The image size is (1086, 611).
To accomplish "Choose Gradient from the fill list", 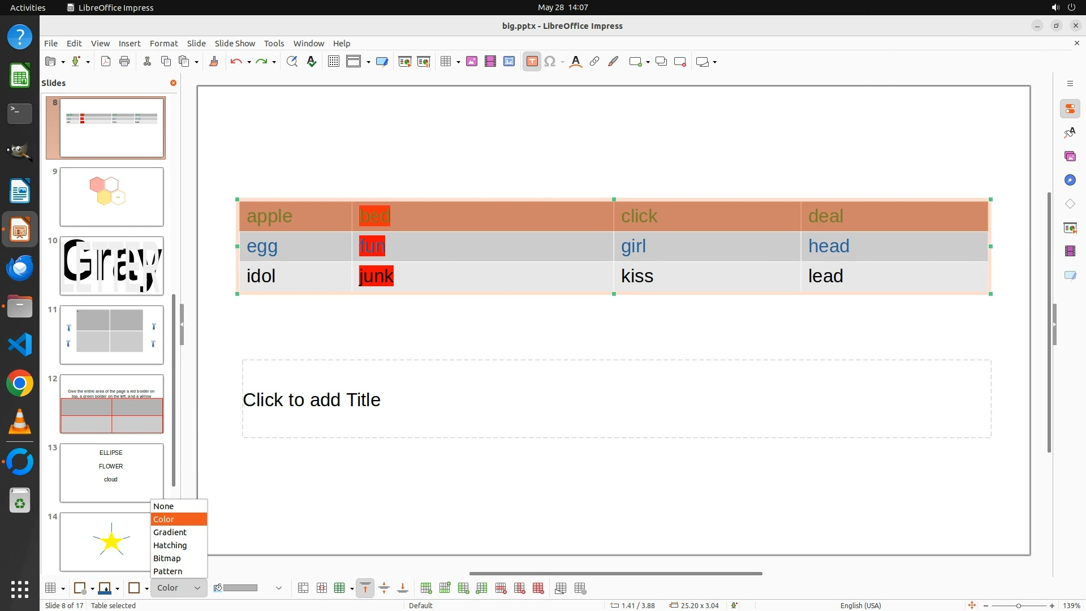I will click(170, 532).
